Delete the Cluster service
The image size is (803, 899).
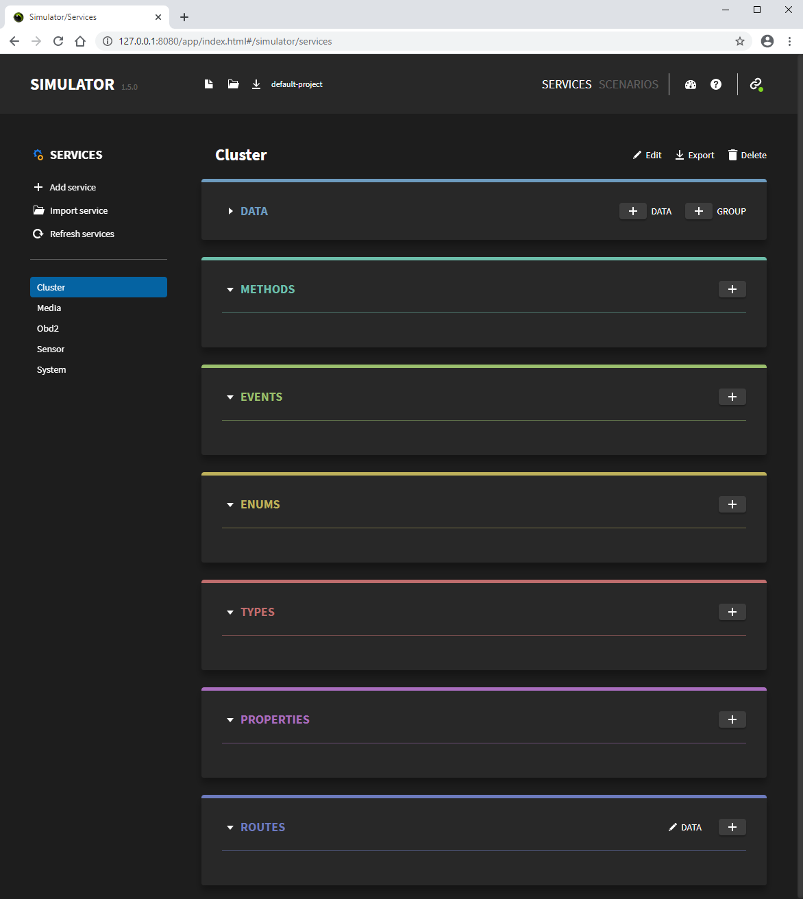(747, 156)
